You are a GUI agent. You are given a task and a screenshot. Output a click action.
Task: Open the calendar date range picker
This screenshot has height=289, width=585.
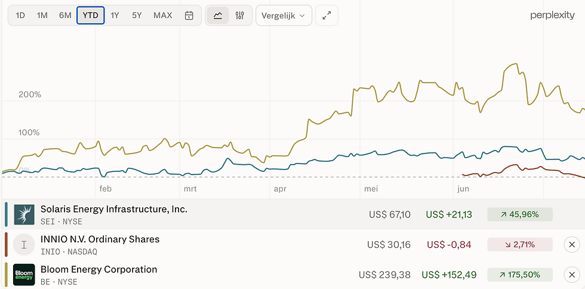click(189, 16)
